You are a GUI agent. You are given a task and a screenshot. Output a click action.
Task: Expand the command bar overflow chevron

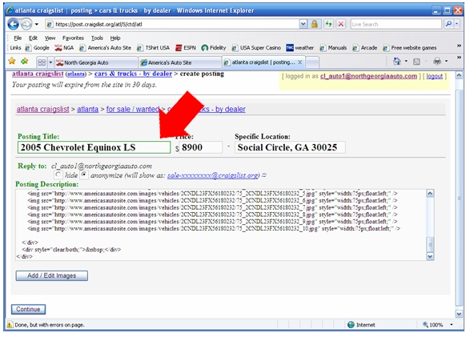[x=459, y=57]
